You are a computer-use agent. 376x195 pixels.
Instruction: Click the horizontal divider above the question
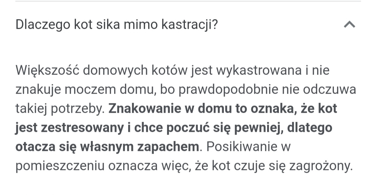pos(188,1)
